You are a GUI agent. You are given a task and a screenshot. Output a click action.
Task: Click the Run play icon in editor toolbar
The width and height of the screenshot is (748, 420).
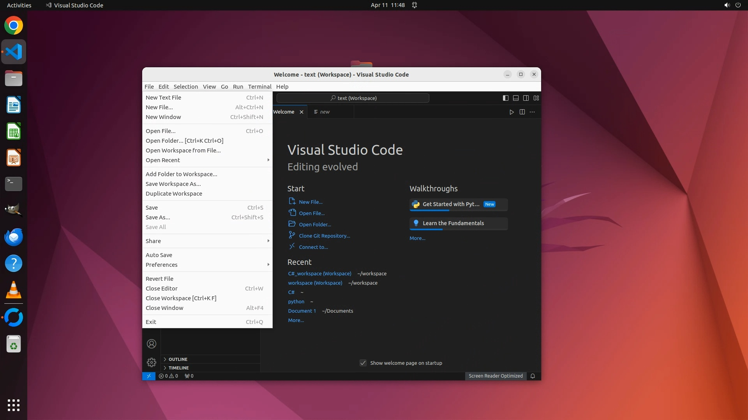(x=512, y=112)
